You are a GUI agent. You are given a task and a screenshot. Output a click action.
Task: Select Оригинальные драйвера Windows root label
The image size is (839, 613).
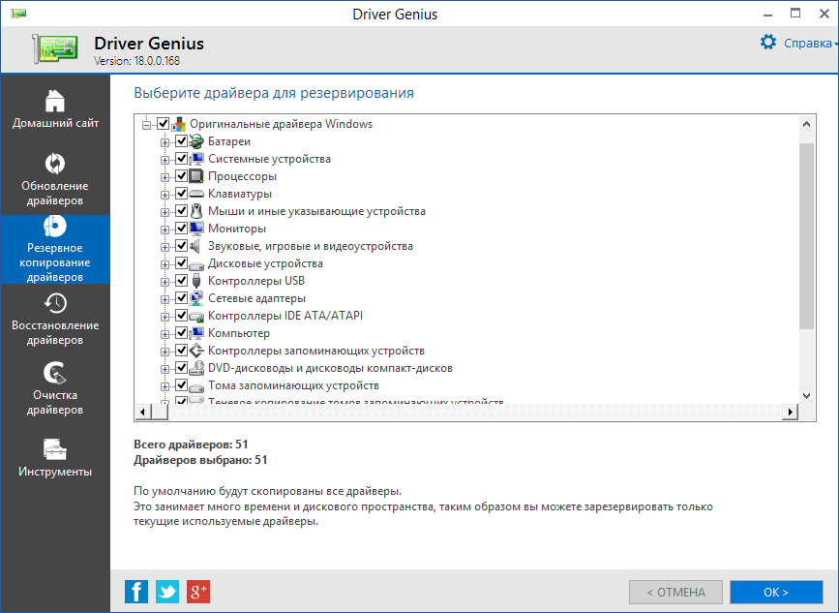[281, 124]
